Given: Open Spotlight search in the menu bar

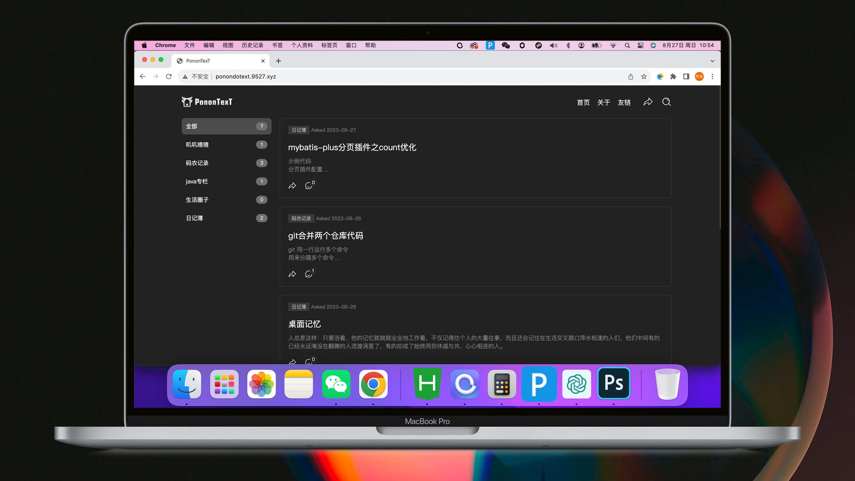Looking at the screenshot, I should pos(627,45).
